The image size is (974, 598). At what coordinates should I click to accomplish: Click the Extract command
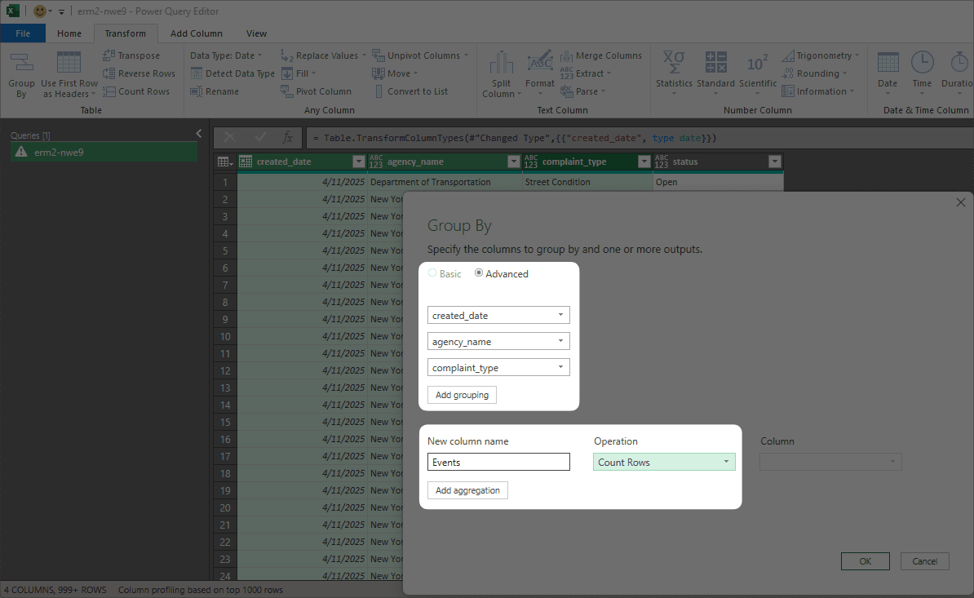(585, 73)
